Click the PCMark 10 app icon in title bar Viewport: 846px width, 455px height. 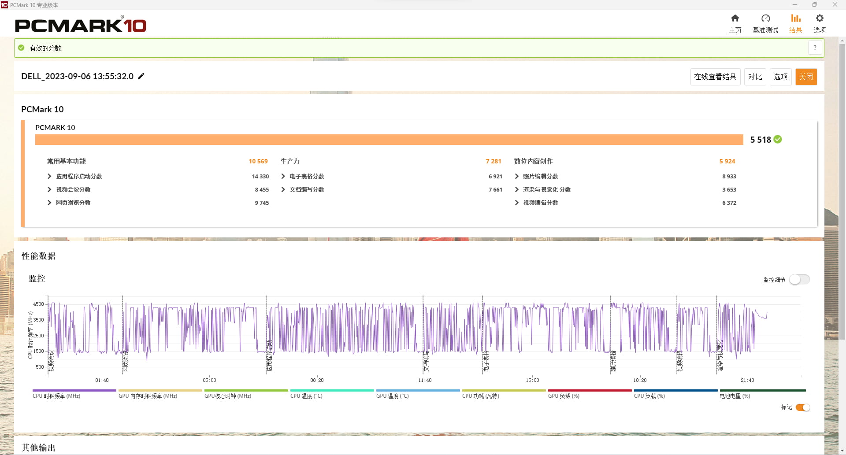click(4, 5)
